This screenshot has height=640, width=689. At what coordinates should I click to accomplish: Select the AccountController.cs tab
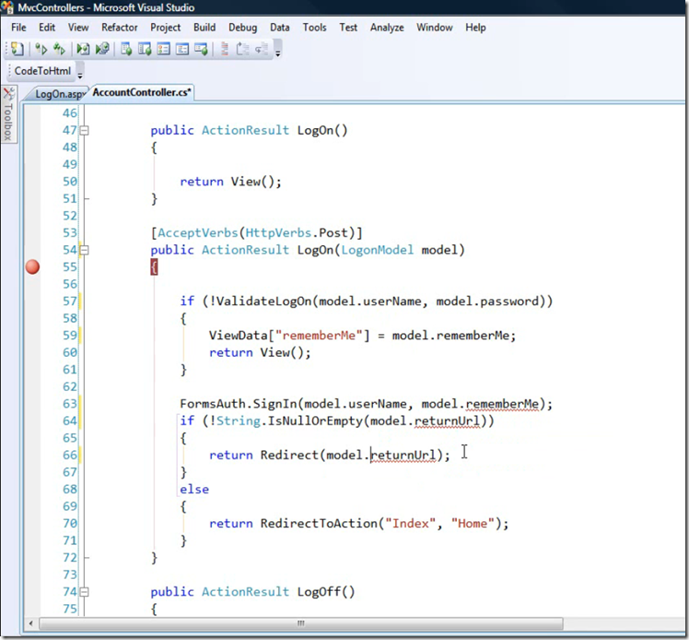click(142, 92)
